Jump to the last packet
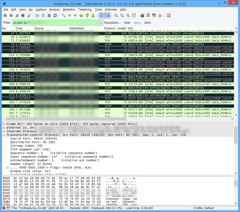 click(x=93, y=16)
